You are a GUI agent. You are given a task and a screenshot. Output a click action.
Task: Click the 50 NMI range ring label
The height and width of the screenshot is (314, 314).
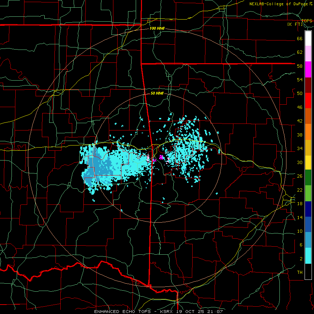point(157,93)
